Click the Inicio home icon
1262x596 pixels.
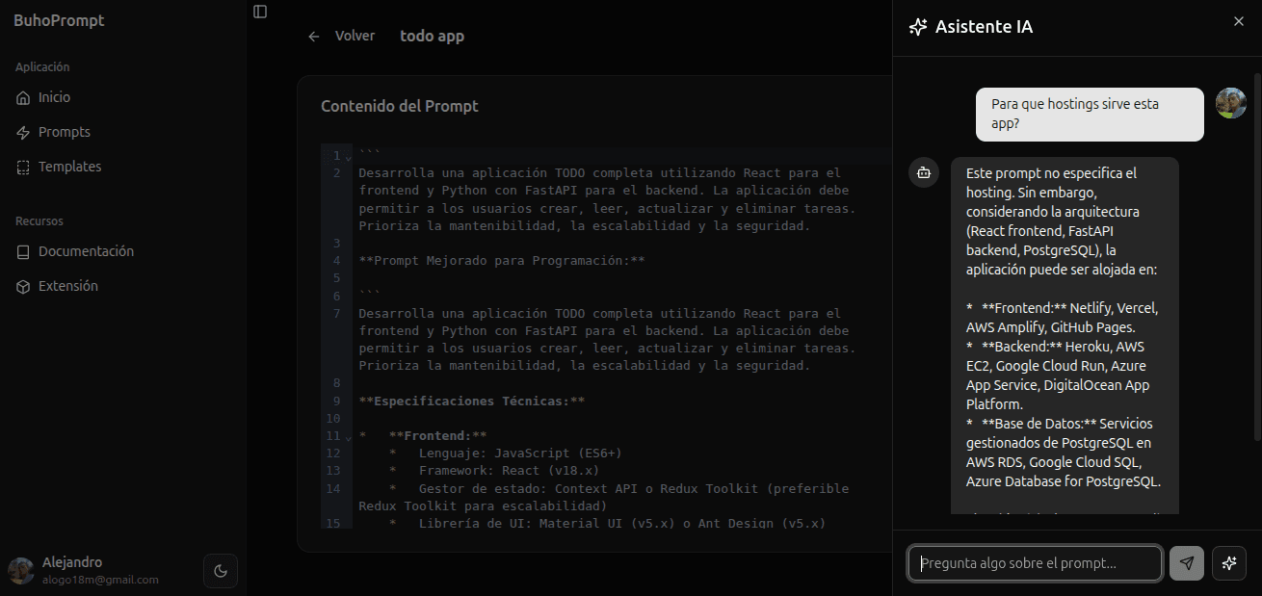point(23,97)
